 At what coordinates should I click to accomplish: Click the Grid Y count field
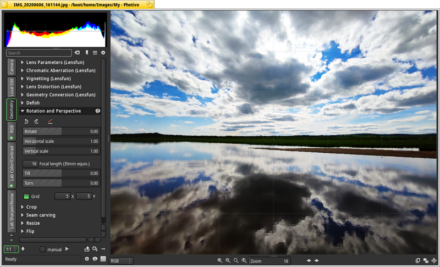(x=84, y=196)
